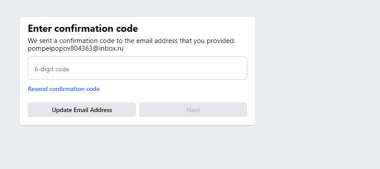The image size is (380, 169).
Task: Click the Resend confirmation code link
Action: 64,89
